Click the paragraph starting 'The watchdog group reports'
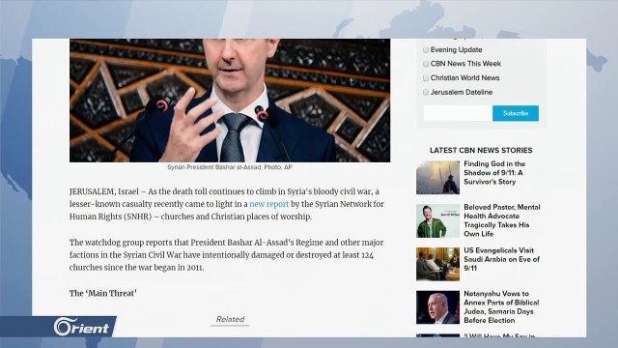Screen dimensions: 618x348 tap(227, 255)
